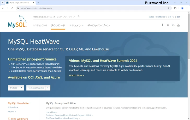
Task: Open Chrome three-dot menu
Action: (x=187, y=8)
